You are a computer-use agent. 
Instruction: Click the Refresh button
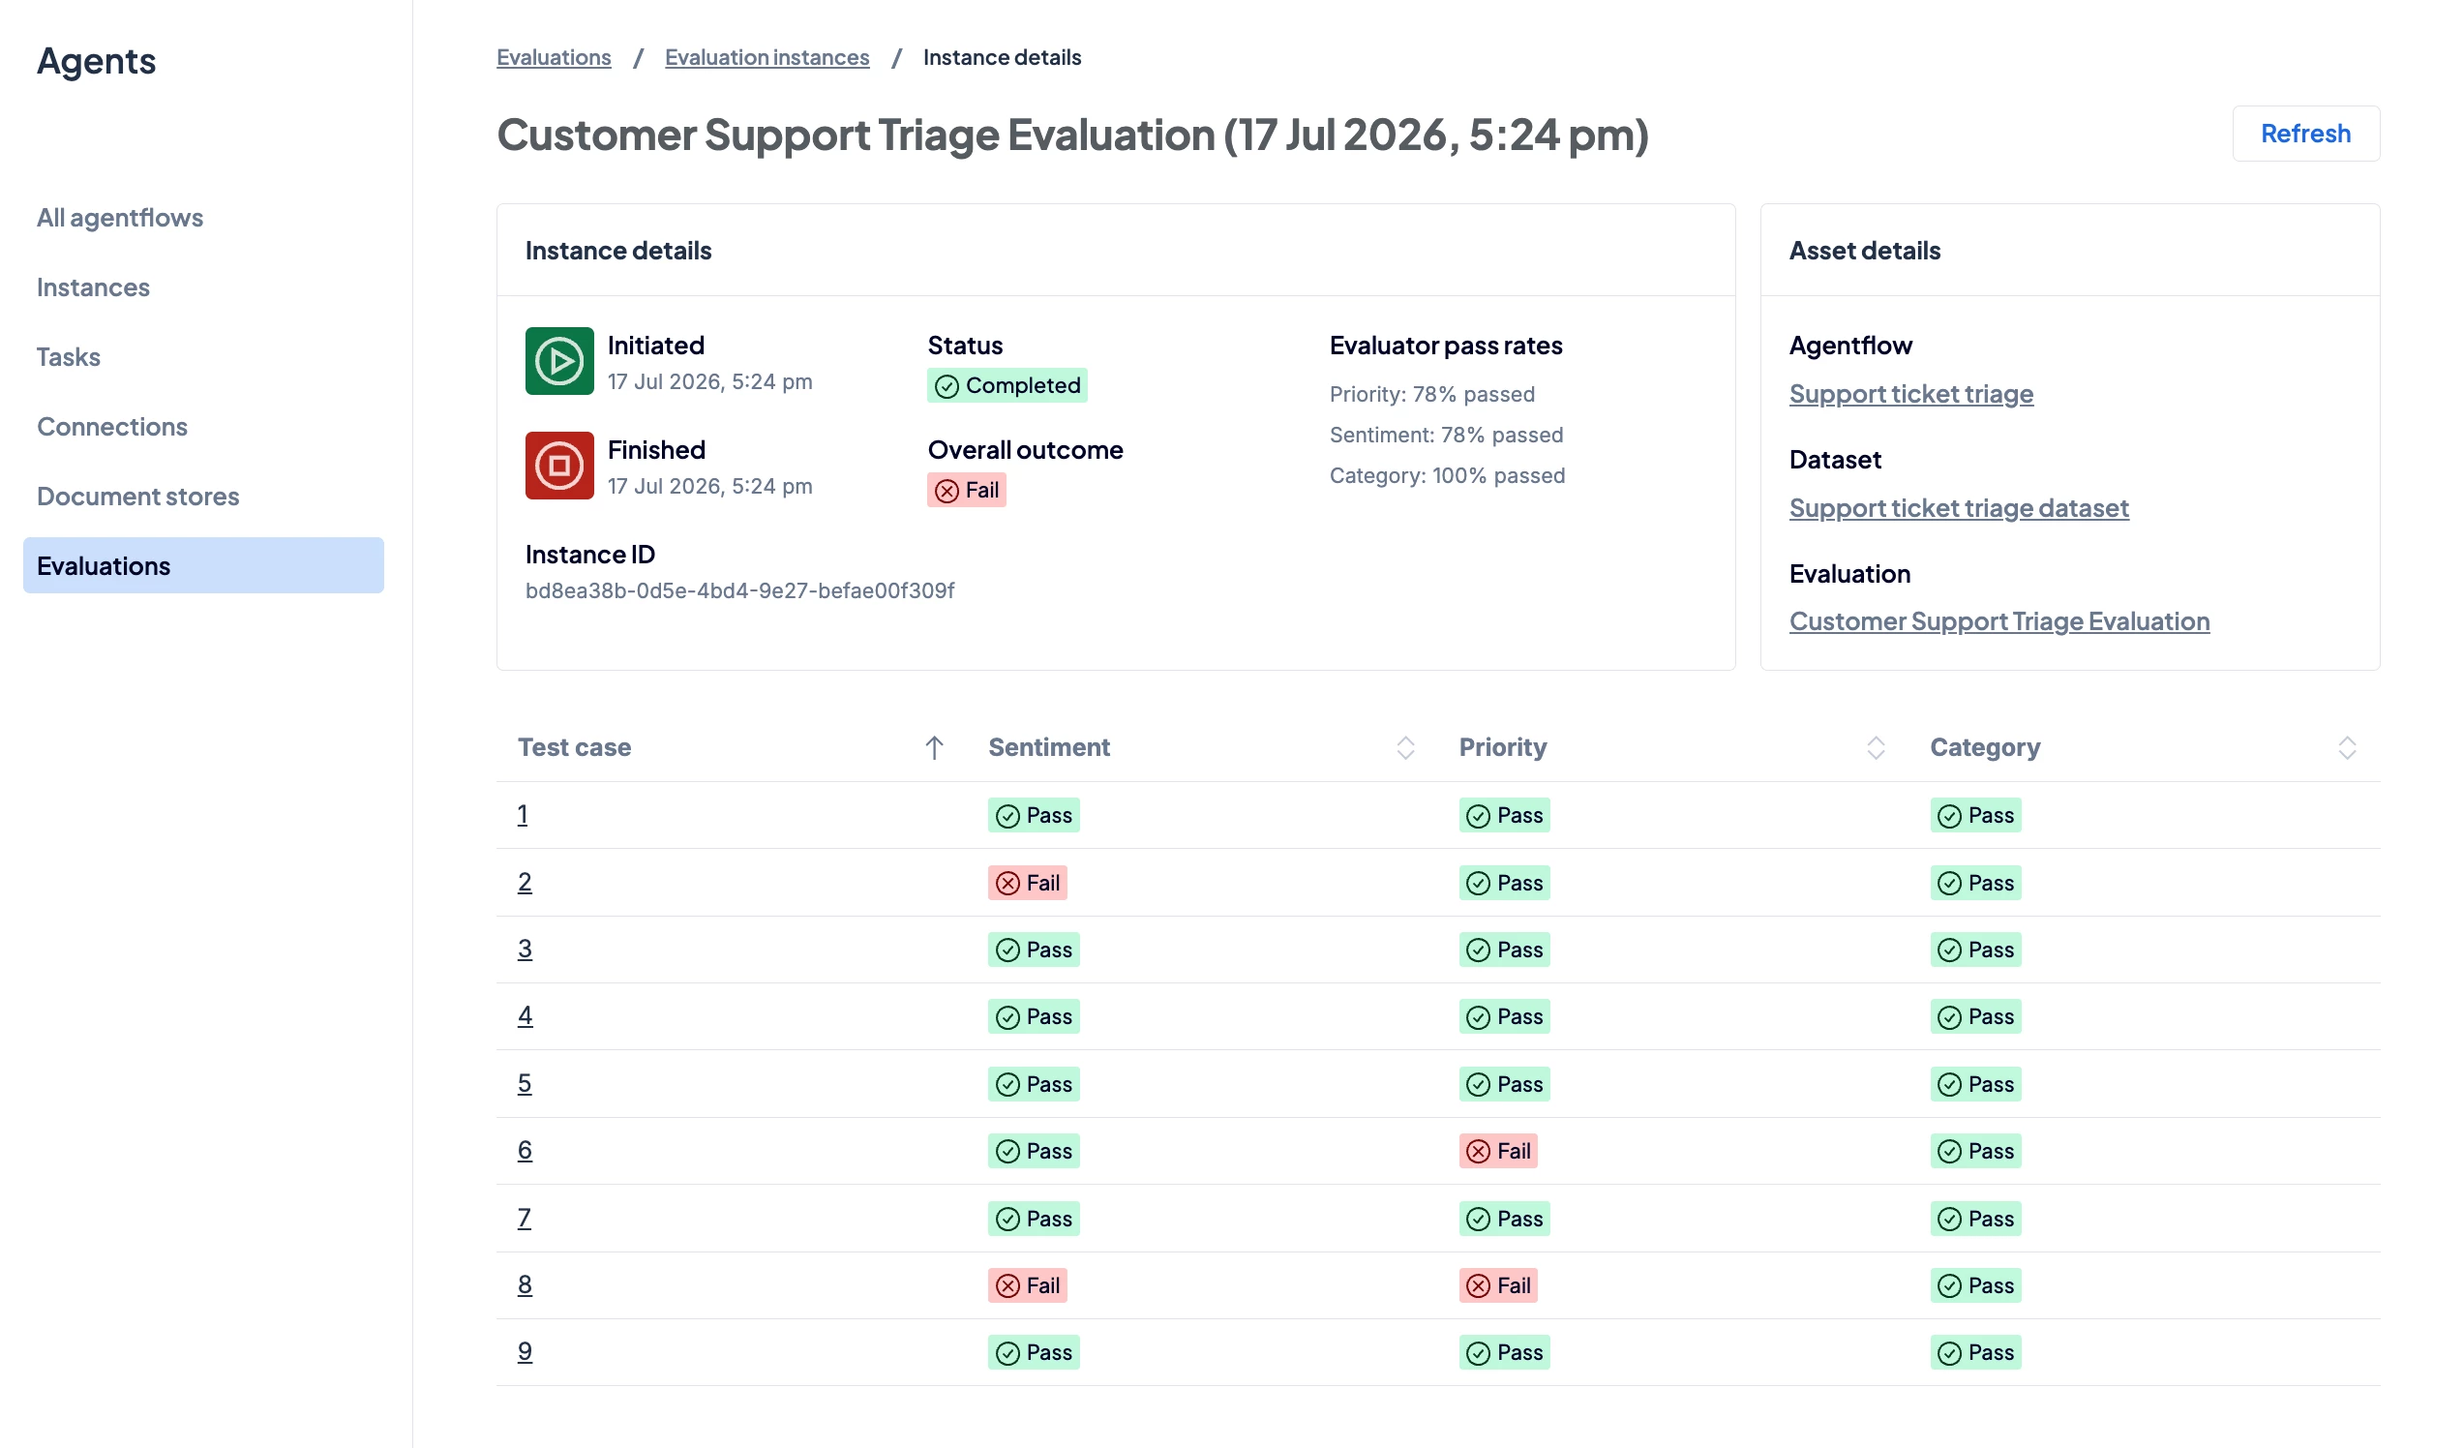tap(2305, 133)
